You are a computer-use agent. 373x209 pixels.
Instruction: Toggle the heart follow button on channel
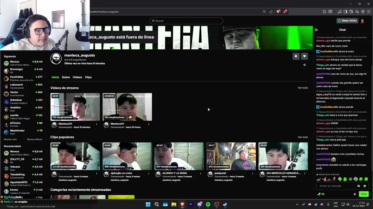304,56
